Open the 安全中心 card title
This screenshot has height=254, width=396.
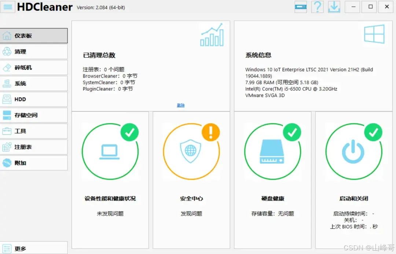pyautogui.click(x=191, y=199)
